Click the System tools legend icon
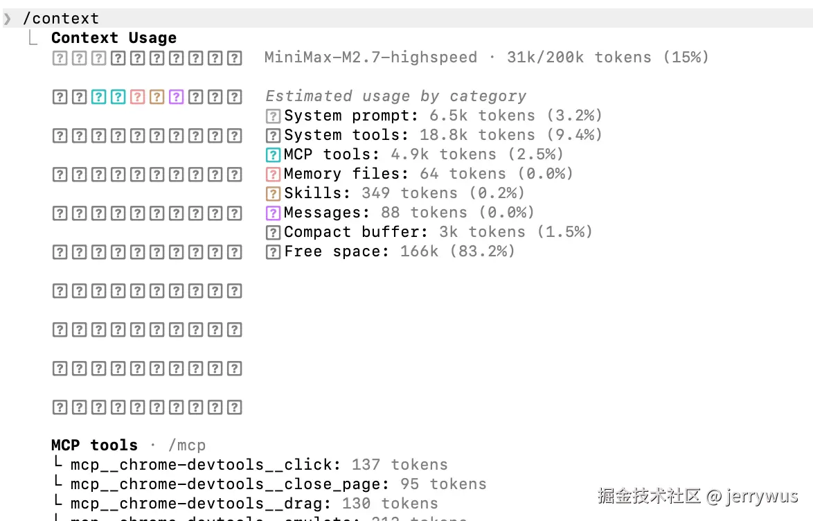 (x=274, y=136)
